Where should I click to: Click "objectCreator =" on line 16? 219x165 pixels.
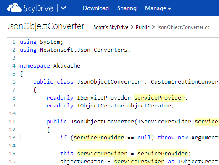pyautogui.click(x=85, y=162)
